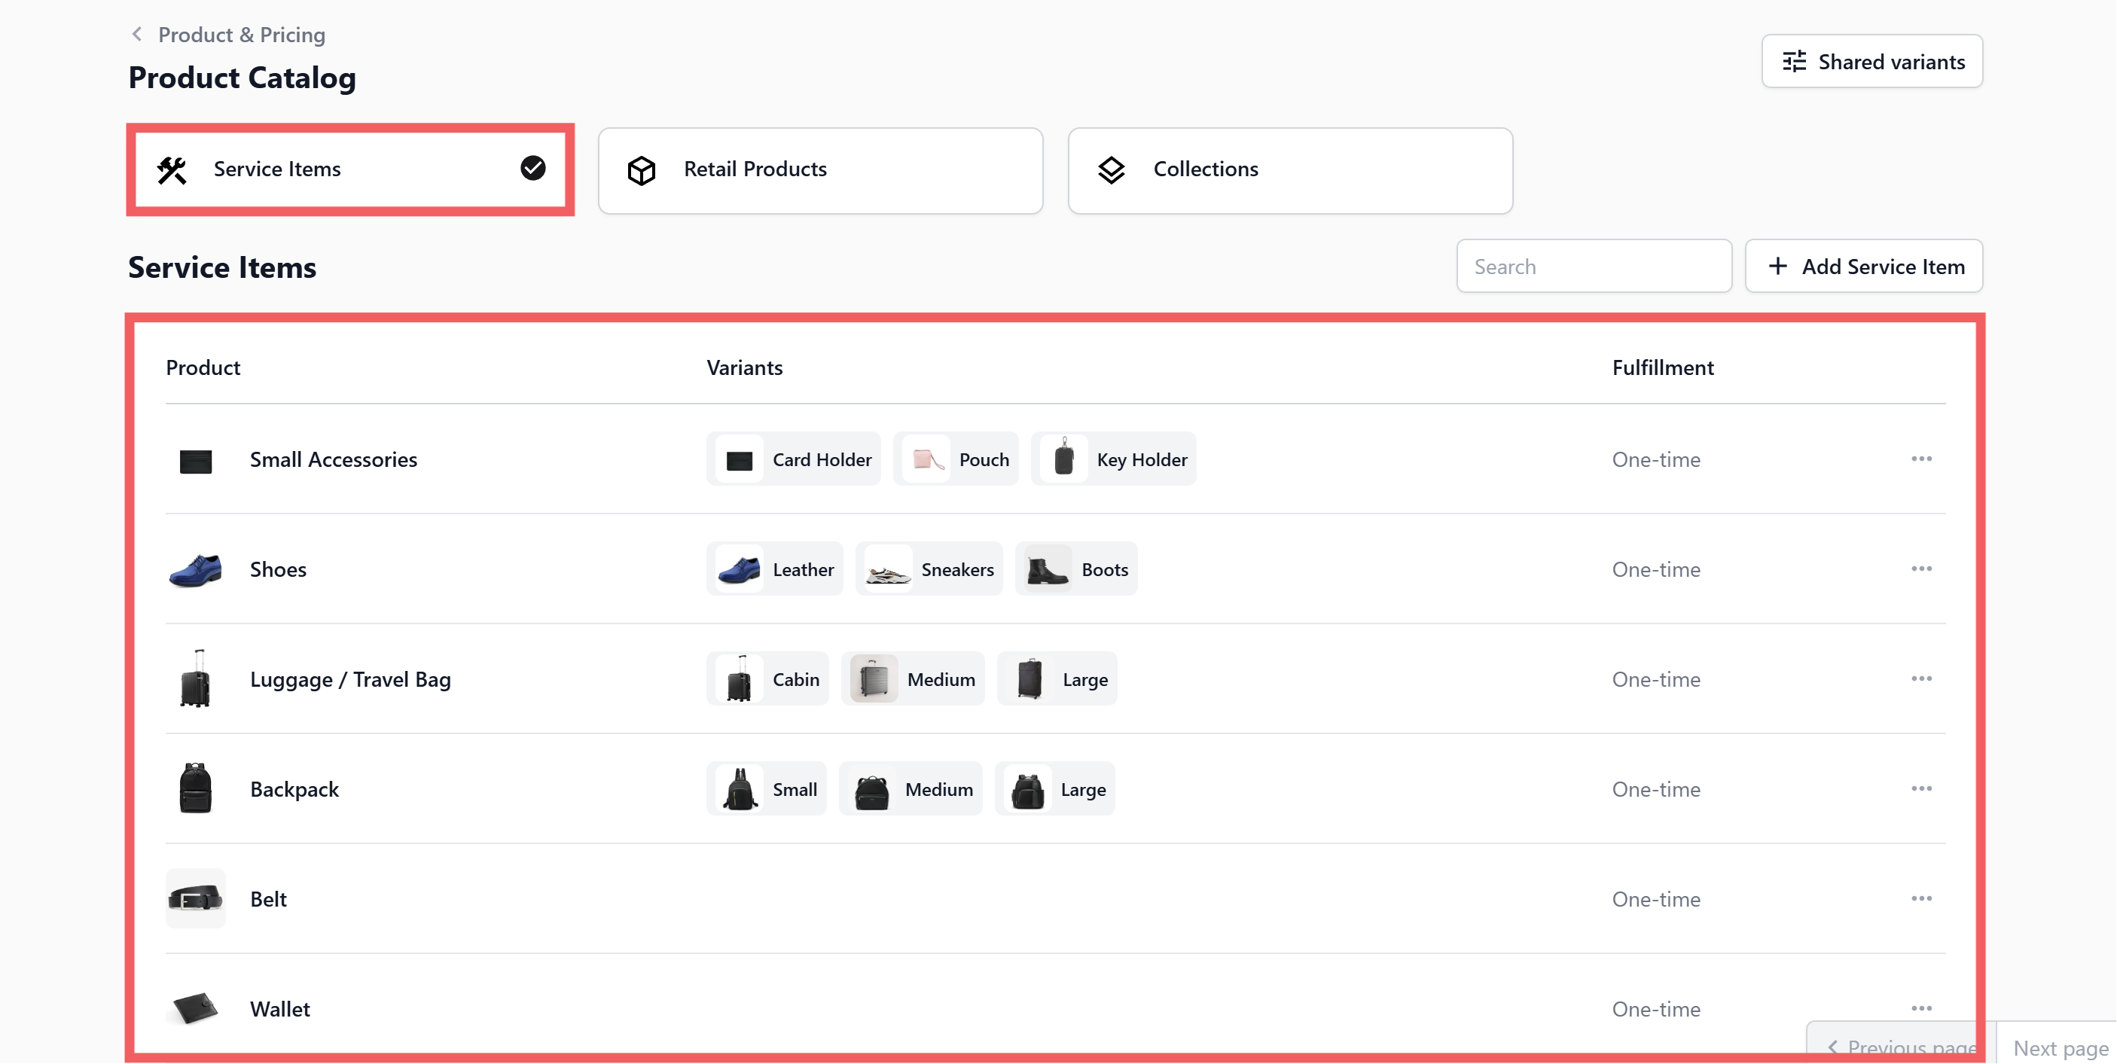Screen dimensions: 2117x1064
Task: Open the Product & Pricing breadcrumb link
Action: click(x=242, y=35)
